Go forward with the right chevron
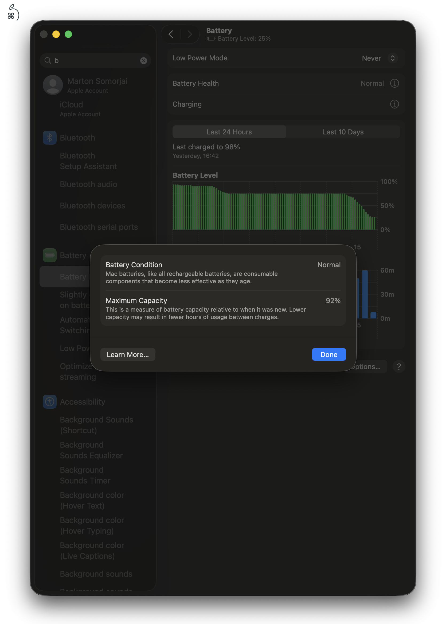 coord(190,34)
